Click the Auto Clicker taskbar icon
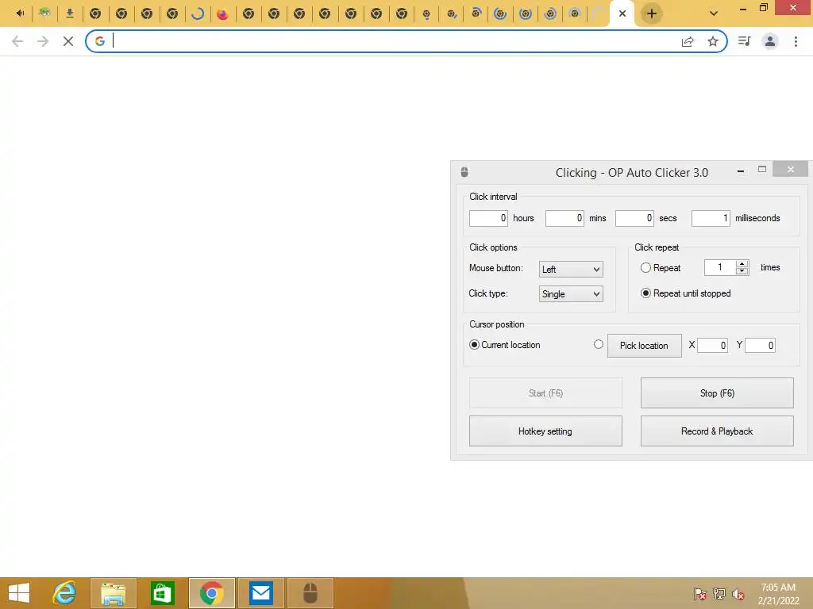This screenshot has width=813, height=609. click(310, 593)
